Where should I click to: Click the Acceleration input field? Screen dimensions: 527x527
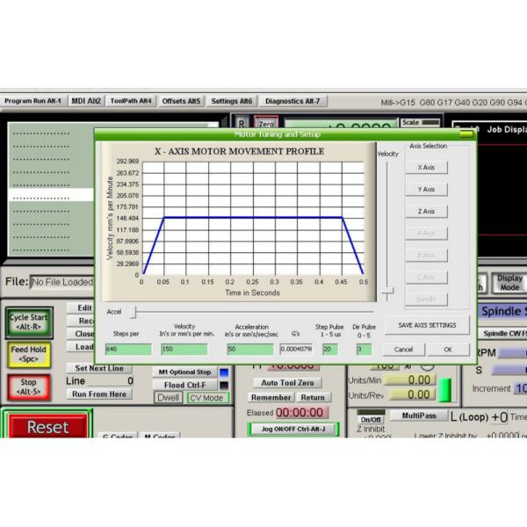pos(249,349)
